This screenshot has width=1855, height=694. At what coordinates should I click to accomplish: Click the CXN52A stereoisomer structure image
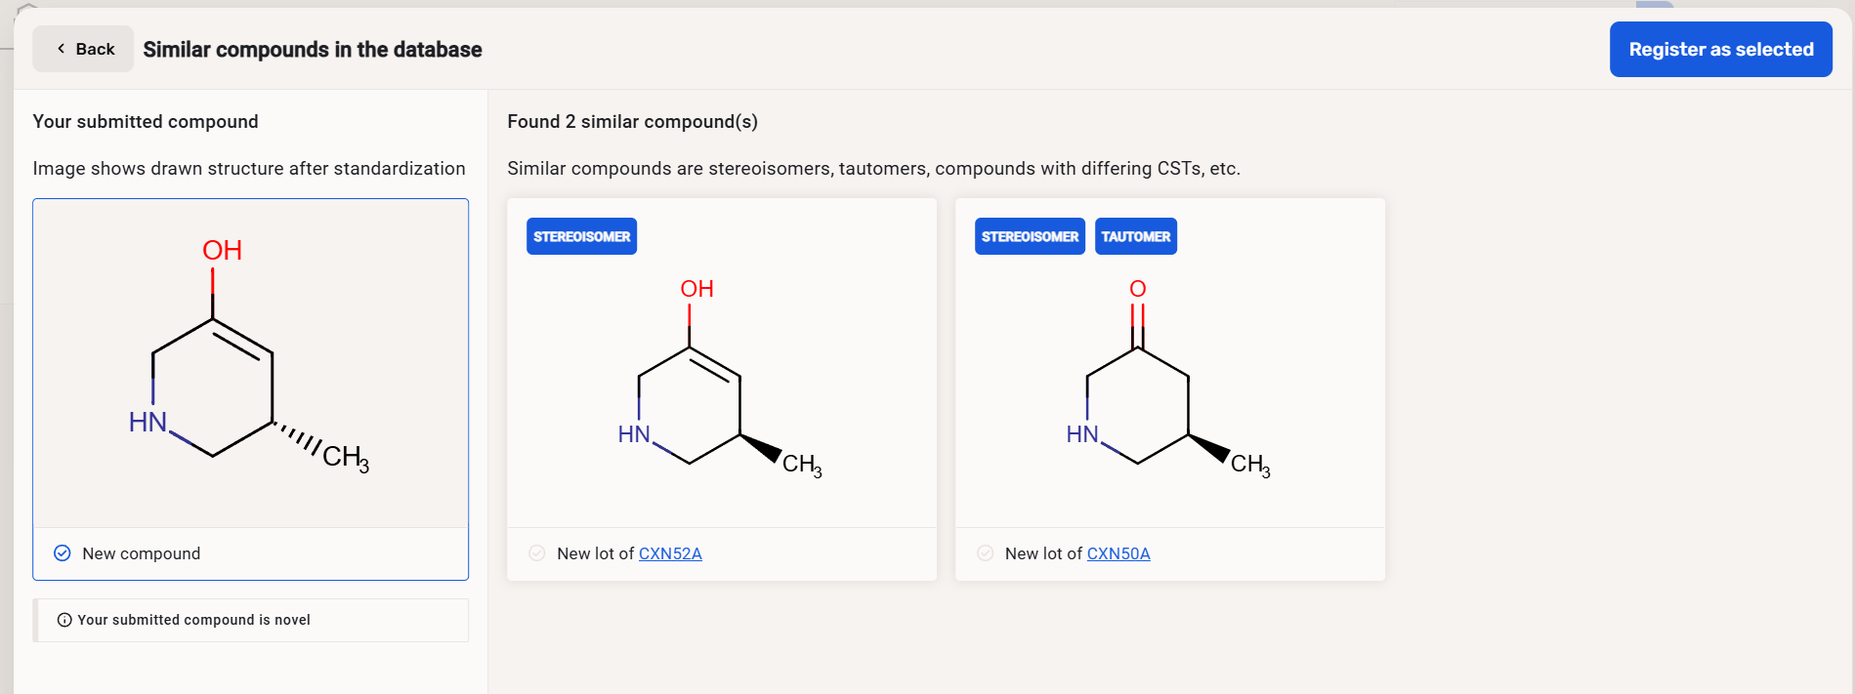721,383
